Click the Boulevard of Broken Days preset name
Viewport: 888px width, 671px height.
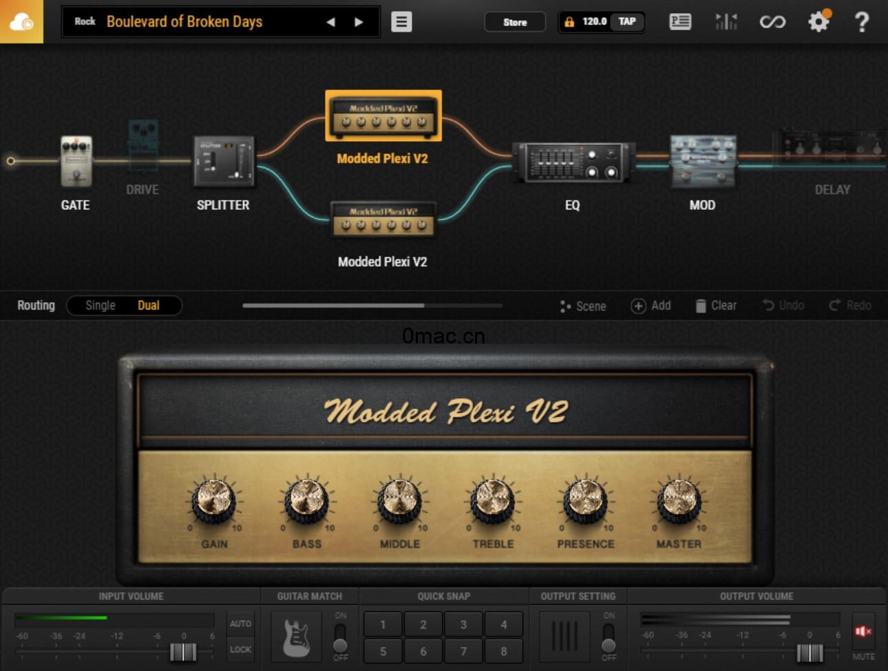click(x=184, y=21)
